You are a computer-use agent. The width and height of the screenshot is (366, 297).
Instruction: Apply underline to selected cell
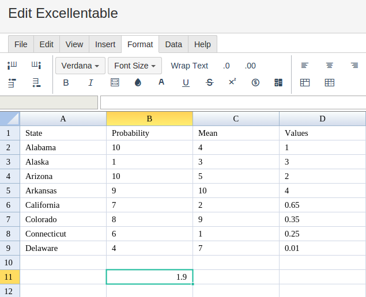pyautogui.click(x=186, y=83)
